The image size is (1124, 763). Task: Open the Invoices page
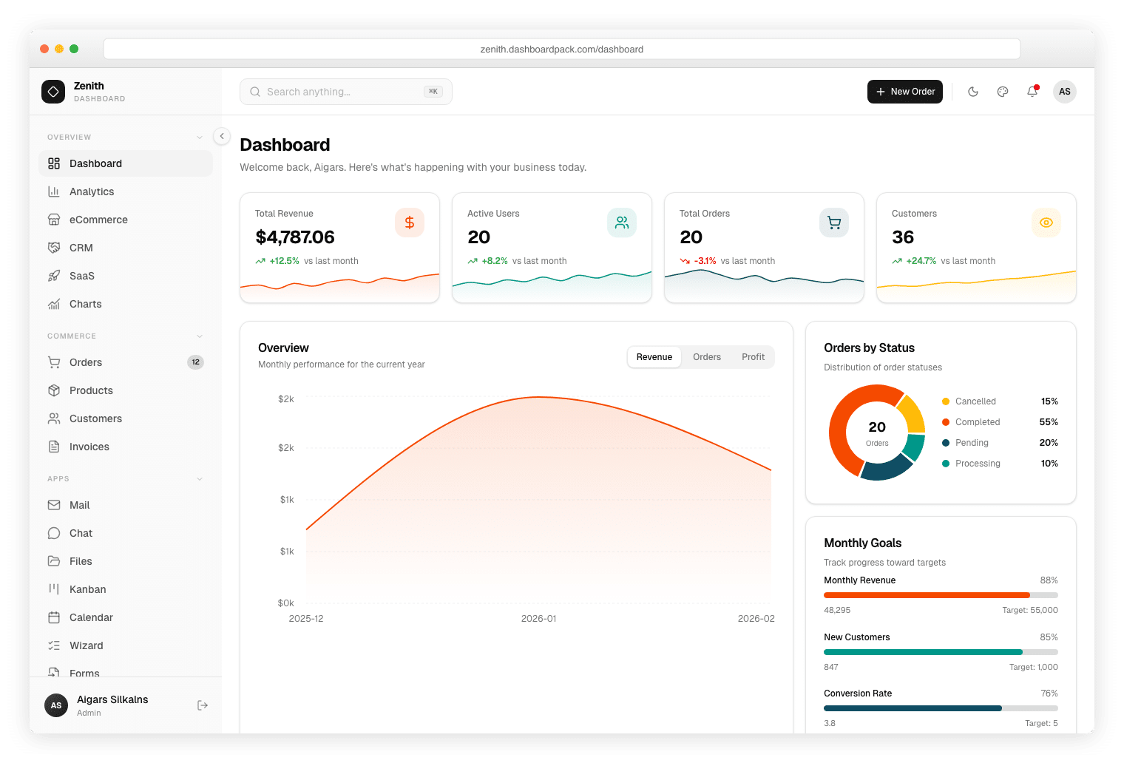point(89,447)
